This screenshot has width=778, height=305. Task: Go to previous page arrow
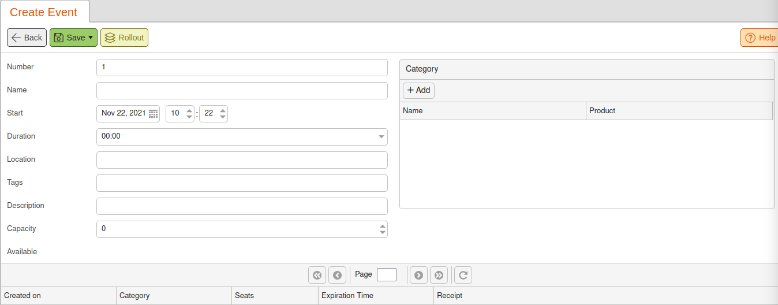pos(337,276)
